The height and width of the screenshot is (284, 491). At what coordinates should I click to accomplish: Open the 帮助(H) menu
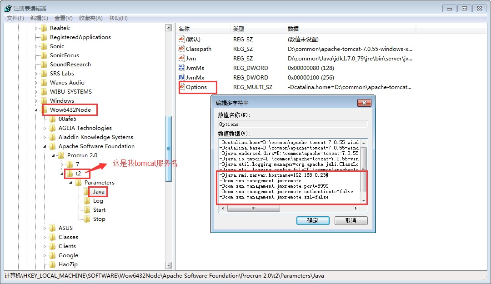pyautogui.click(x=118, y=18)
